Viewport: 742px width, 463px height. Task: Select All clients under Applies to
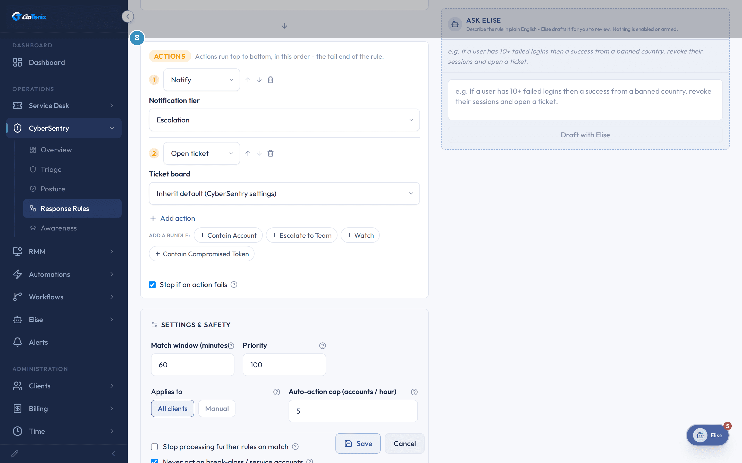173,408
